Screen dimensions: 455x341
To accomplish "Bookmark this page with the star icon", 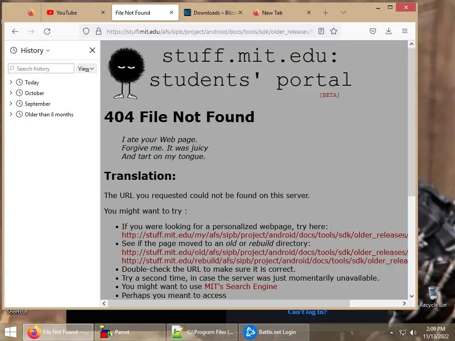I will click(334, 31).
